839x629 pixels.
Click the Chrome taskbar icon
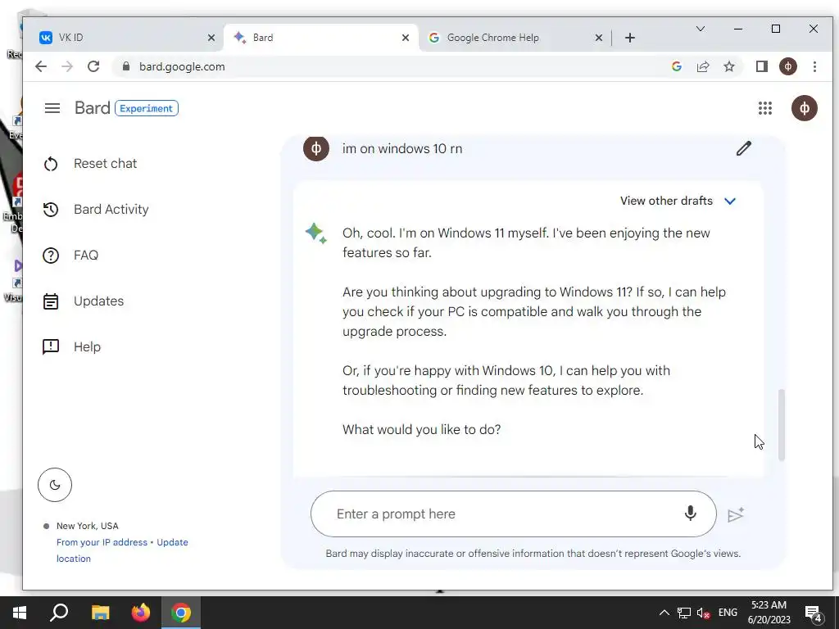click(x=181, y=613)
